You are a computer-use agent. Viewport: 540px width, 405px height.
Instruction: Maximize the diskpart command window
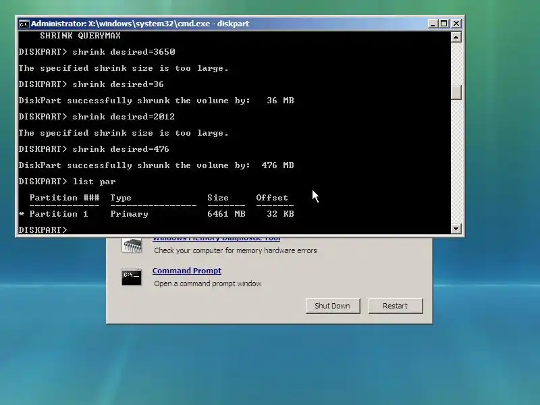(x=444, y=24)
